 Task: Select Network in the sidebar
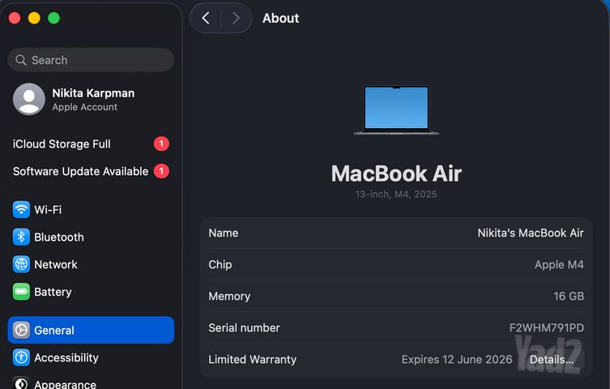(x=91, y=264)
